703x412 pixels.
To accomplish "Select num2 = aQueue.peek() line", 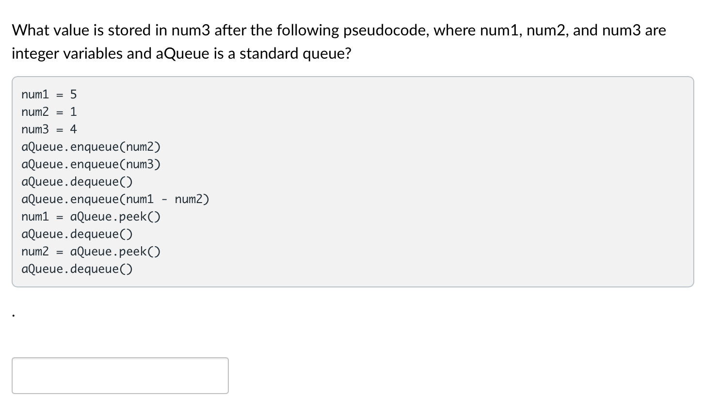I will (91, 252).
